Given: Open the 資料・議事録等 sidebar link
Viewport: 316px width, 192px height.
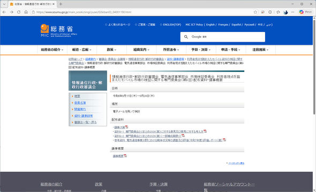Looking at the screenshot, I should [x=84, y=116].
